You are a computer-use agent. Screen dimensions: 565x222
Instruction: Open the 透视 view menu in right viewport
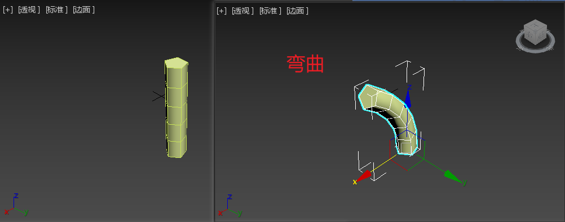pos(243,11)
